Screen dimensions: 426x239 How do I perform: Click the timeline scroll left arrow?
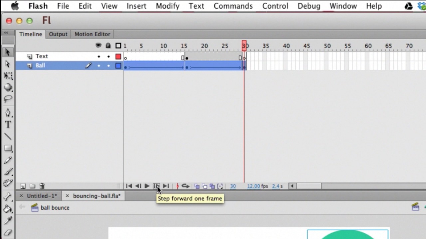point(292,186)
